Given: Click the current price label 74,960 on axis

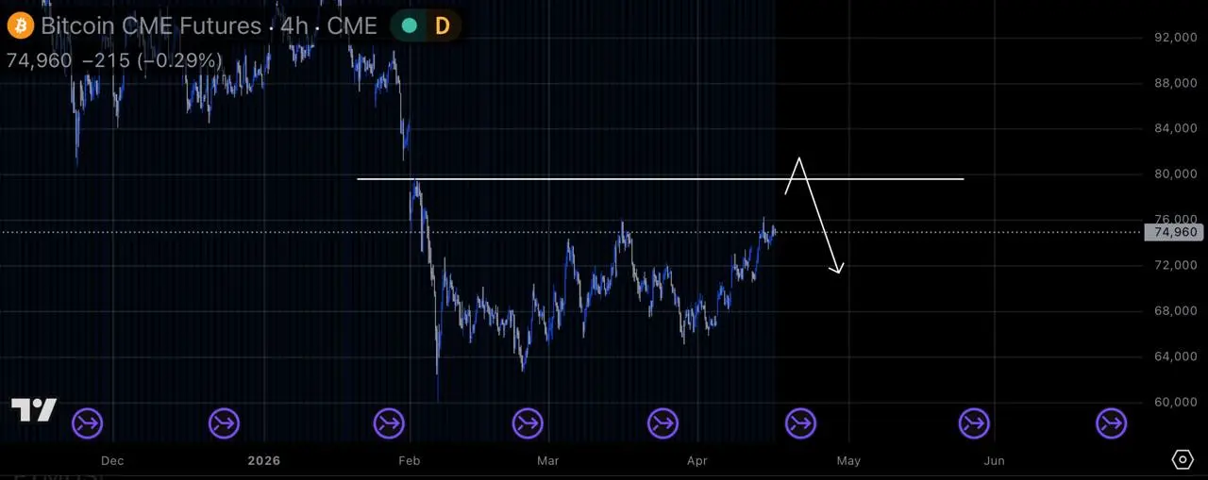Looking at the screenshot, I should [1175, 232].
